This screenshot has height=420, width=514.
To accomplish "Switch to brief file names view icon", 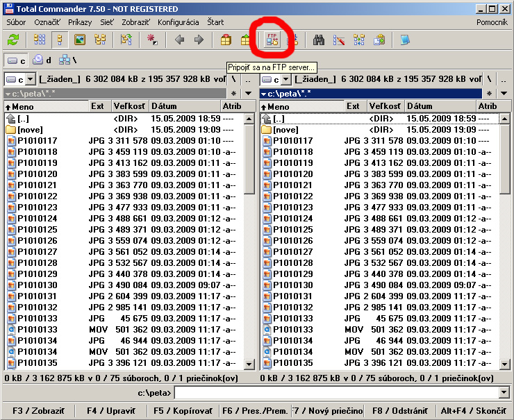I will [40, 40].
